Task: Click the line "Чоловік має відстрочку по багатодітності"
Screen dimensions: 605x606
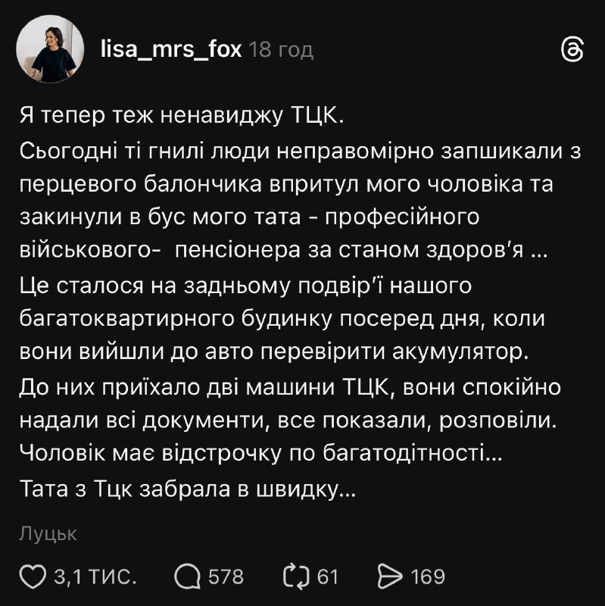Action: coord(262,454)
